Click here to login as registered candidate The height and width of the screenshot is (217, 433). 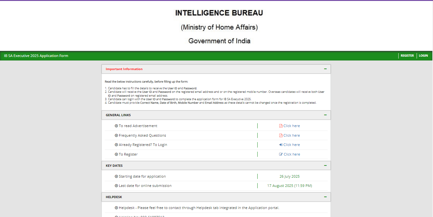[291, 145]
